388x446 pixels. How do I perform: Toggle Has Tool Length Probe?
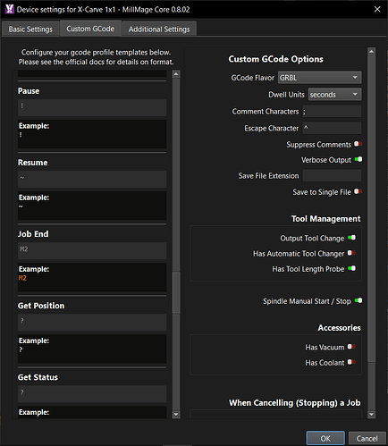pyautogui.click(x=351, y=268)
